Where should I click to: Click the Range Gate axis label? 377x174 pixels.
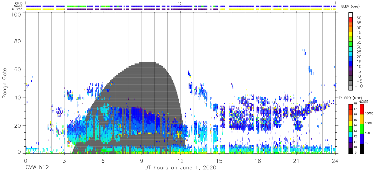tap(5, 83)
